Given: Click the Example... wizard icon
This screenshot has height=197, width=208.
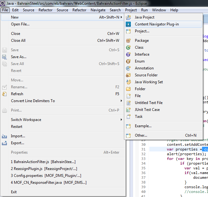Looking at the screenshot, I should click(128, 126).
